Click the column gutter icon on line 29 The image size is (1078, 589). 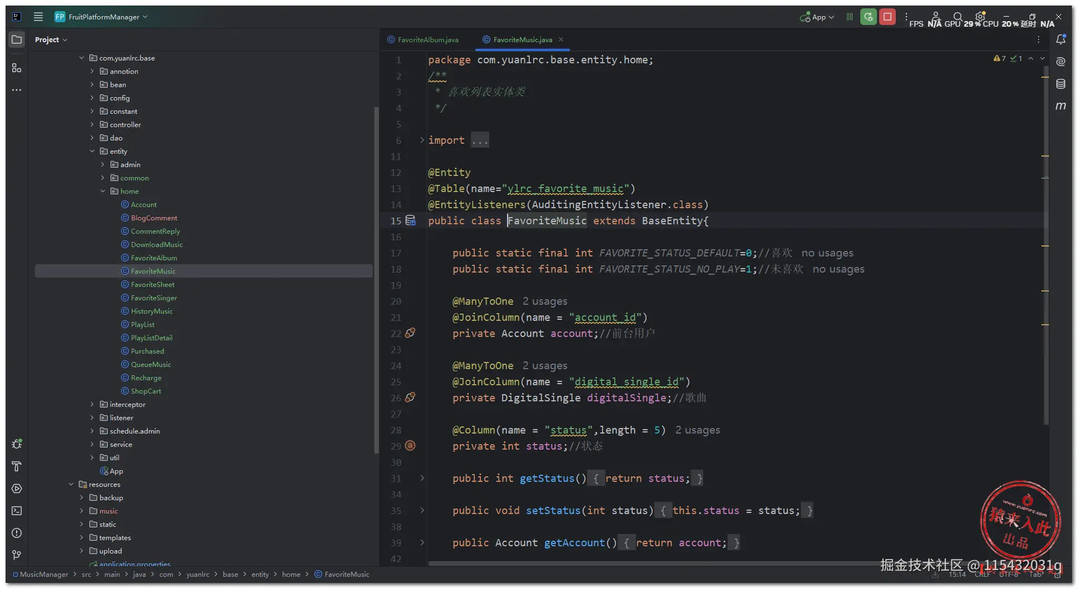click(x=410, y=446)
